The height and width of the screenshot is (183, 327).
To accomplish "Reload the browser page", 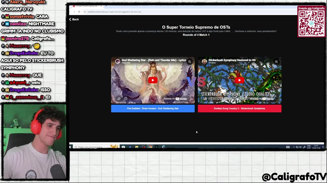I will 79,12.
